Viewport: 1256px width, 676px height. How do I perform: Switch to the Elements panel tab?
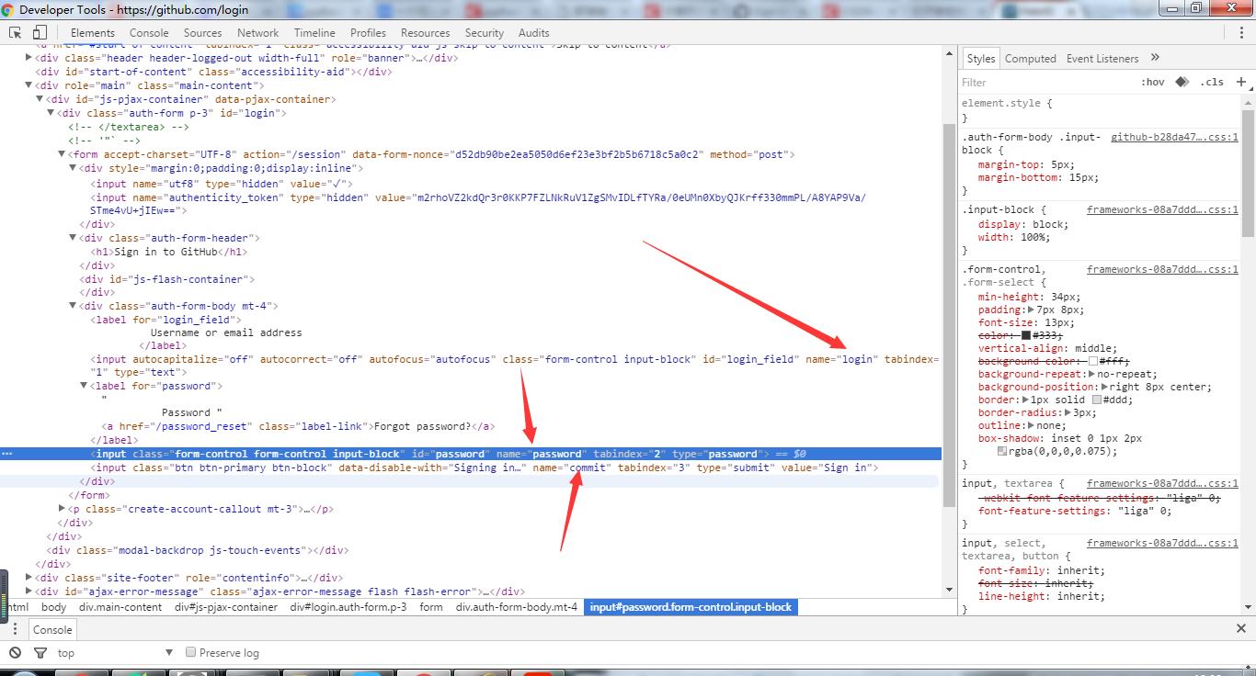(x=93, y=32)
